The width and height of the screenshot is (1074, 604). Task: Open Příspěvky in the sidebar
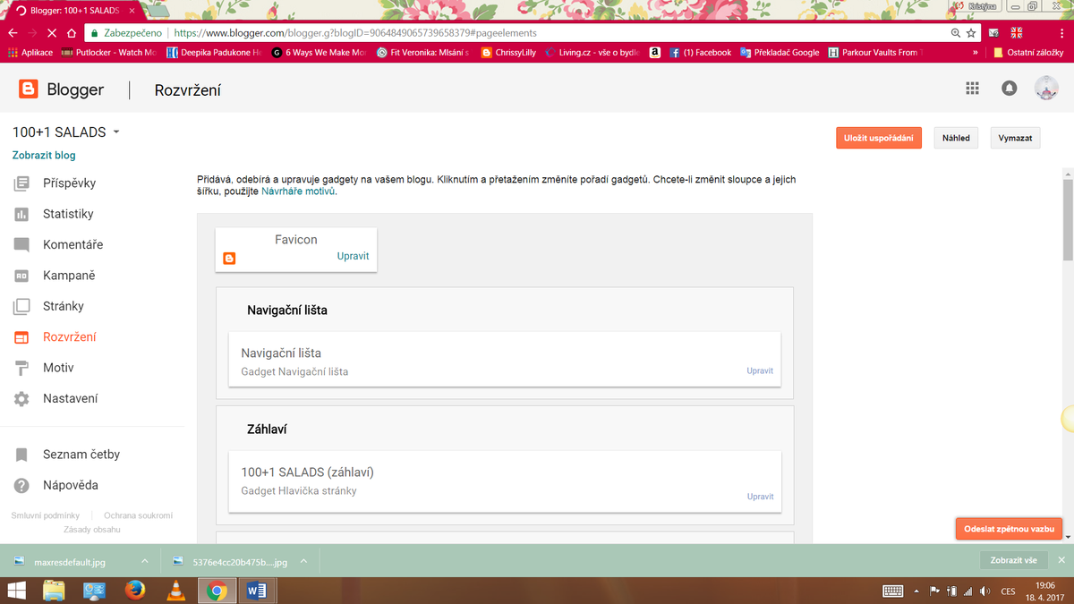pyautogui.click(x=69, y=183)
